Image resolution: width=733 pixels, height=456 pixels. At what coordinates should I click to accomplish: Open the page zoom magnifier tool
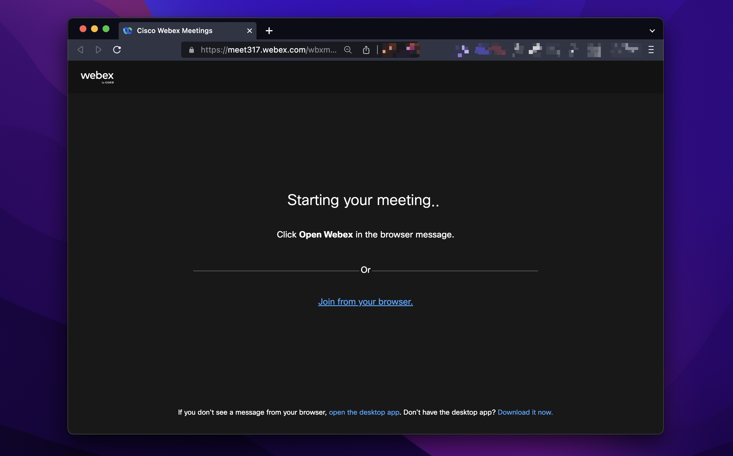click(348, 50)
